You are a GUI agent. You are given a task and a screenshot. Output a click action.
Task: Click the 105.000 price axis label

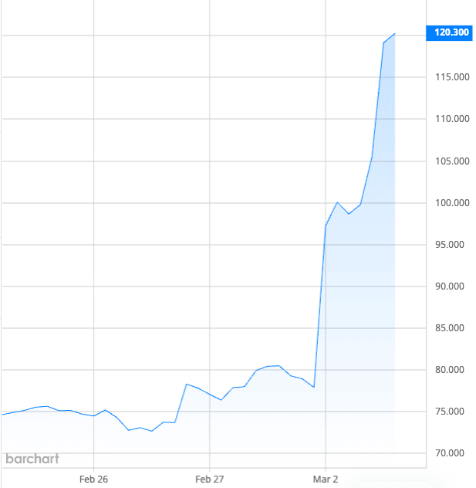point(449,161)
